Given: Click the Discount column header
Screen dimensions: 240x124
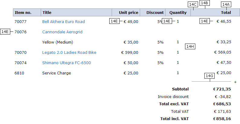Looking at the screenshot, I should tap(152, 12).
